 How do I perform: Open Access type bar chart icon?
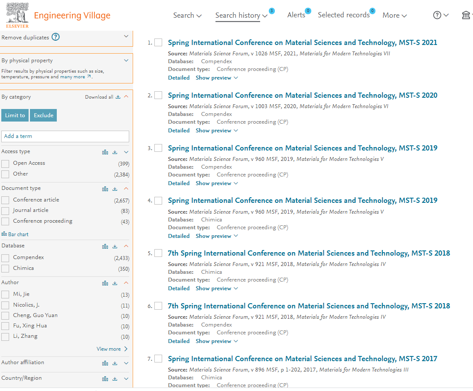[105, 152]
